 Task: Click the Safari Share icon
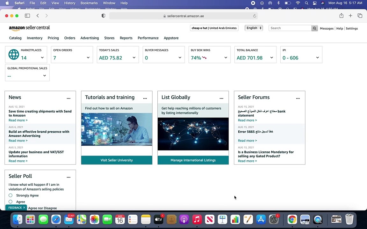pos(341,15)
